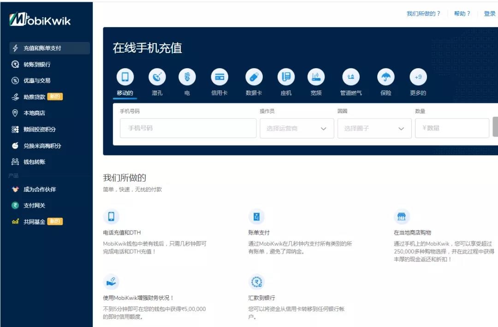
Task: Click the 汇款到银行 heading
Action: 262,298
